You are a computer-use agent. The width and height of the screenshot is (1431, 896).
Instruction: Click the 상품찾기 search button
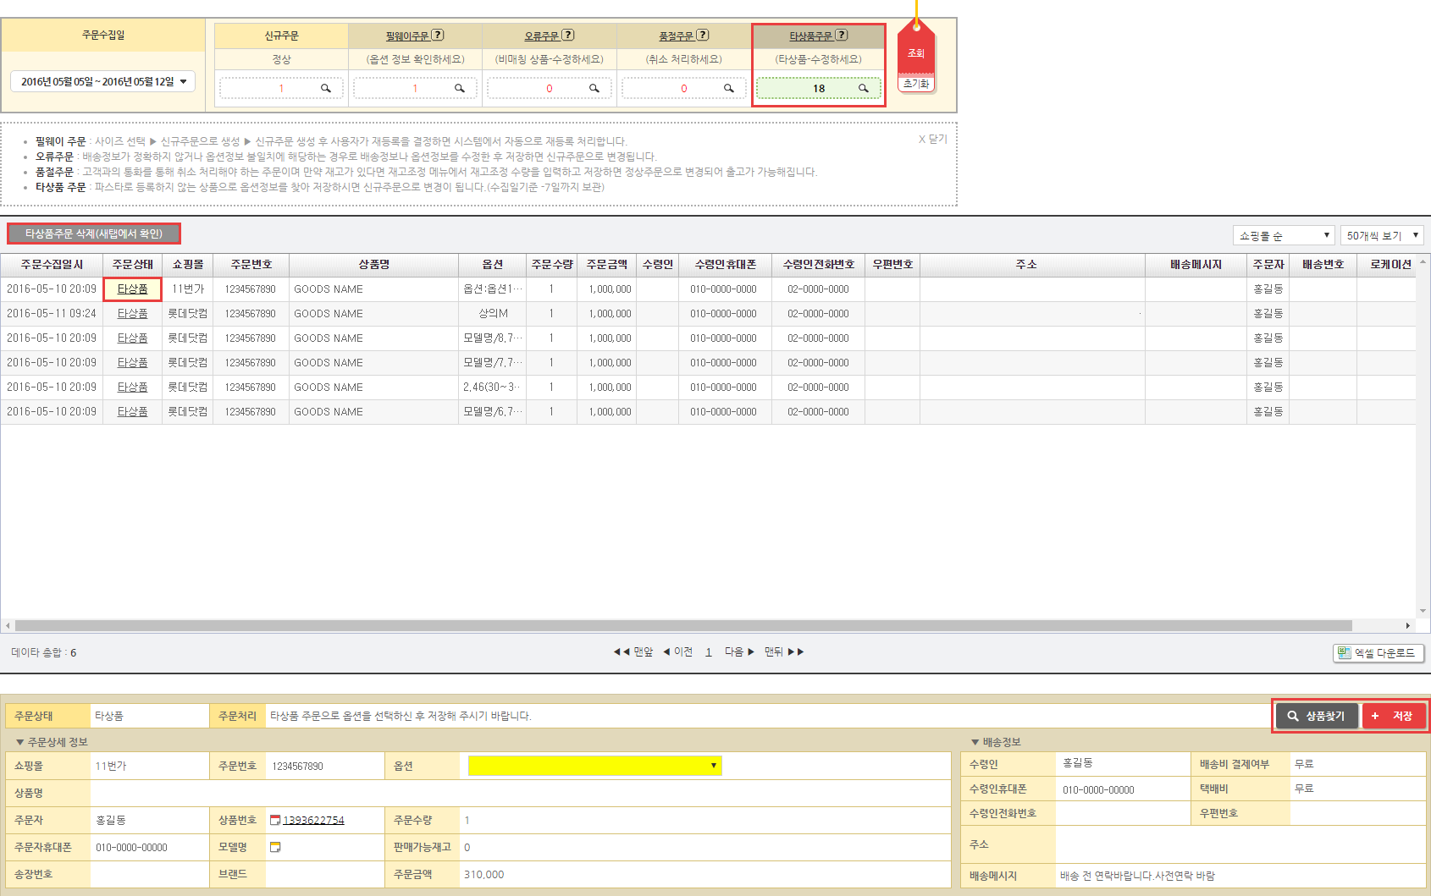pyautogui.click(x=1317, y=716)
